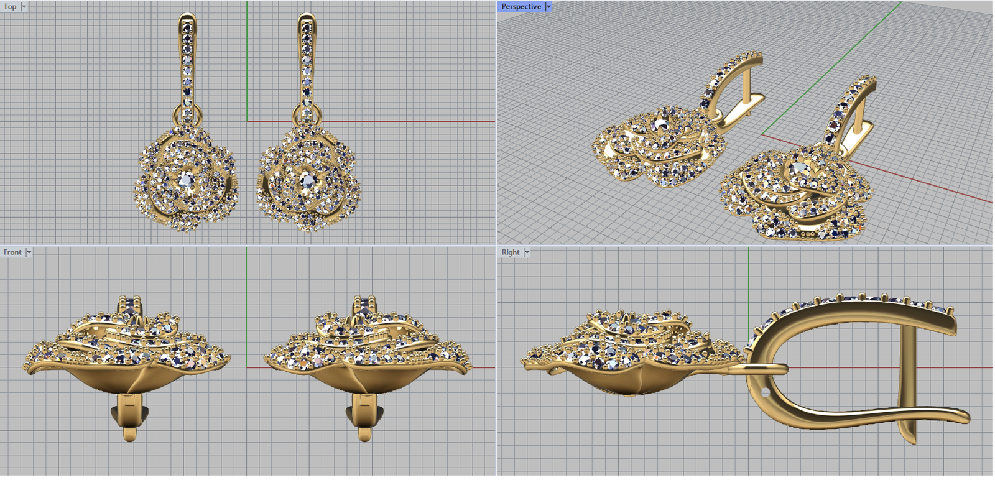This screenshot has height=480, width=995.
Task: Activate the Right viewport title label
Action: [x=511, y=252]
